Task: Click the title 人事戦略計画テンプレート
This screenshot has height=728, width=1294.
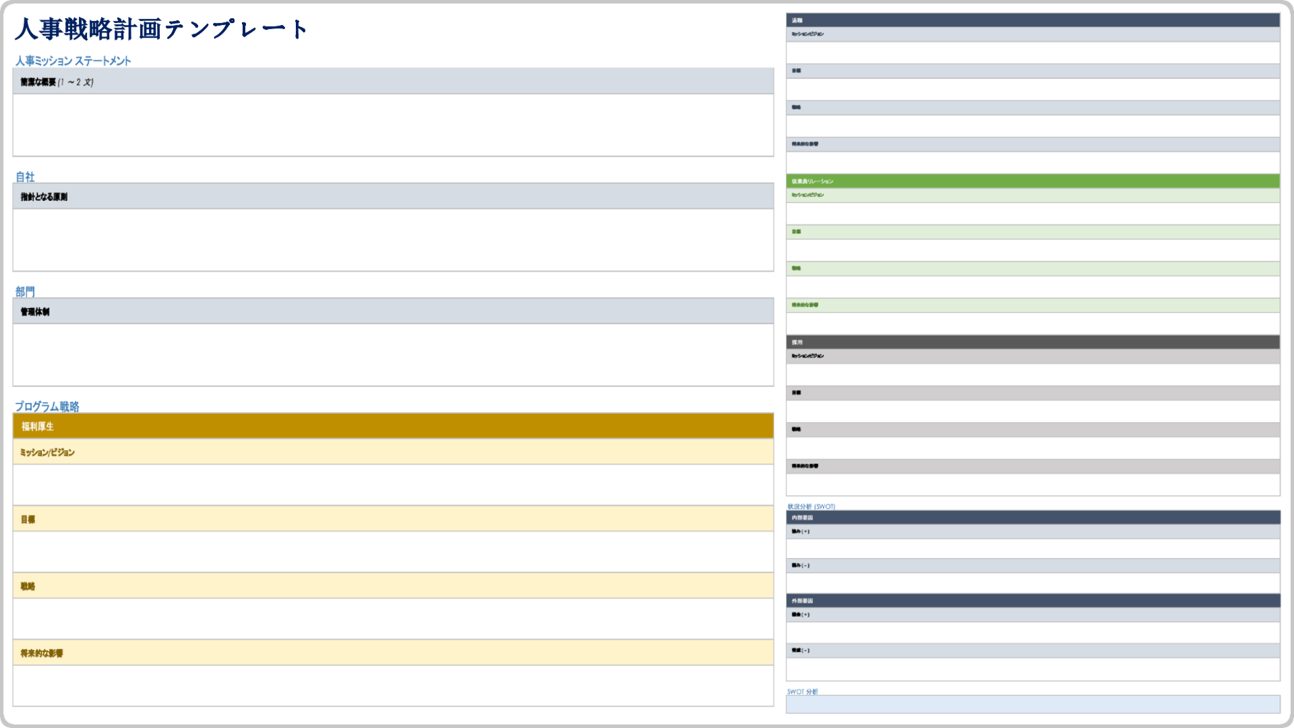Action: click(x=162, y=29)
